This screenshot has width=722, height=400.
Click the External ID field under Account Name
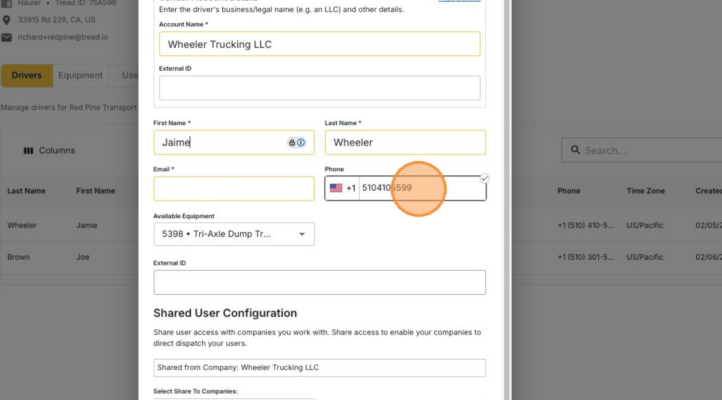pyautogui.click(x=319, y=88)
